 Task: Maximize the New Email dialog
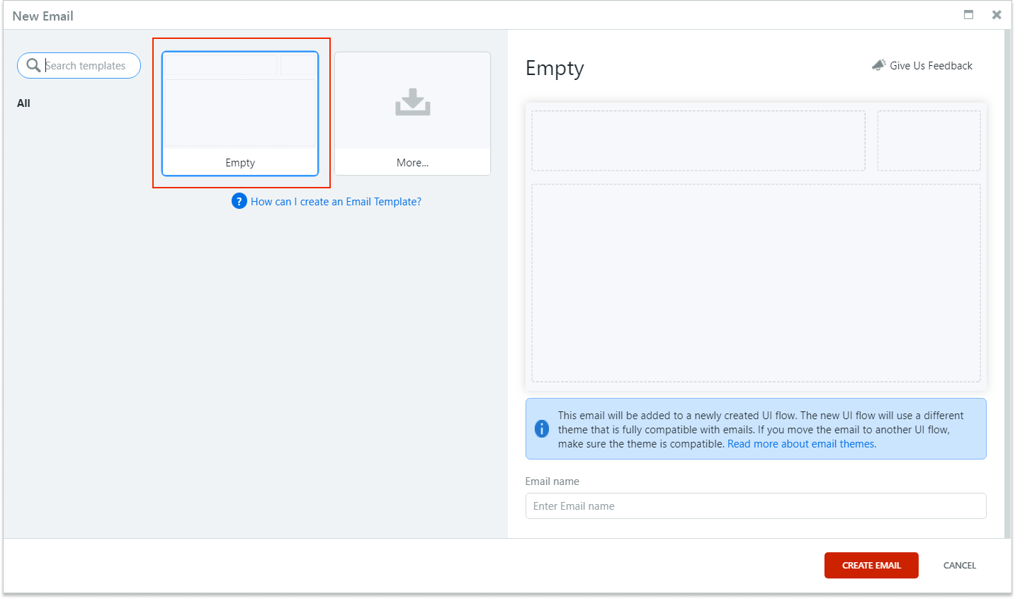click(968, 14)
